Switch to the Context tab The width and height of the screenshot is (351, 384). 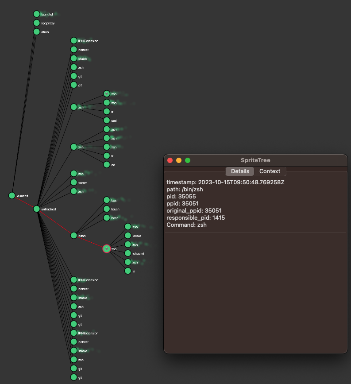coord(270,171)
